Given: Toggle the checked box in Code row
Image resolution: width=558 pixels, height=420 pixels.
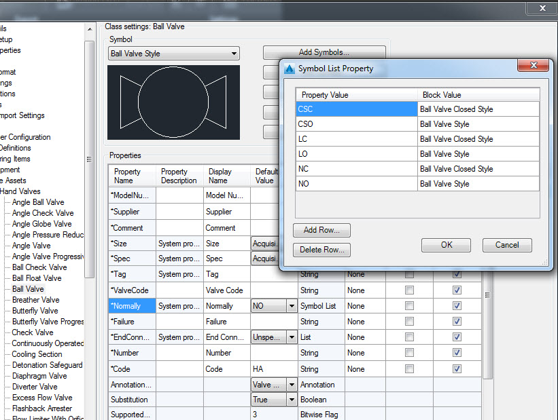Looking at the screenshot, I should [x=457, y=369].
